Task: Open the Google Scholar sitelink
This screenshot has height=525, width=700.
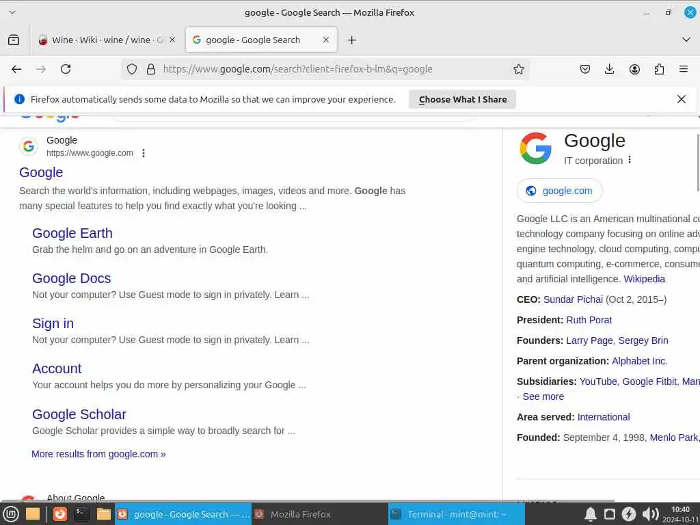Action: tap(79, 414)
